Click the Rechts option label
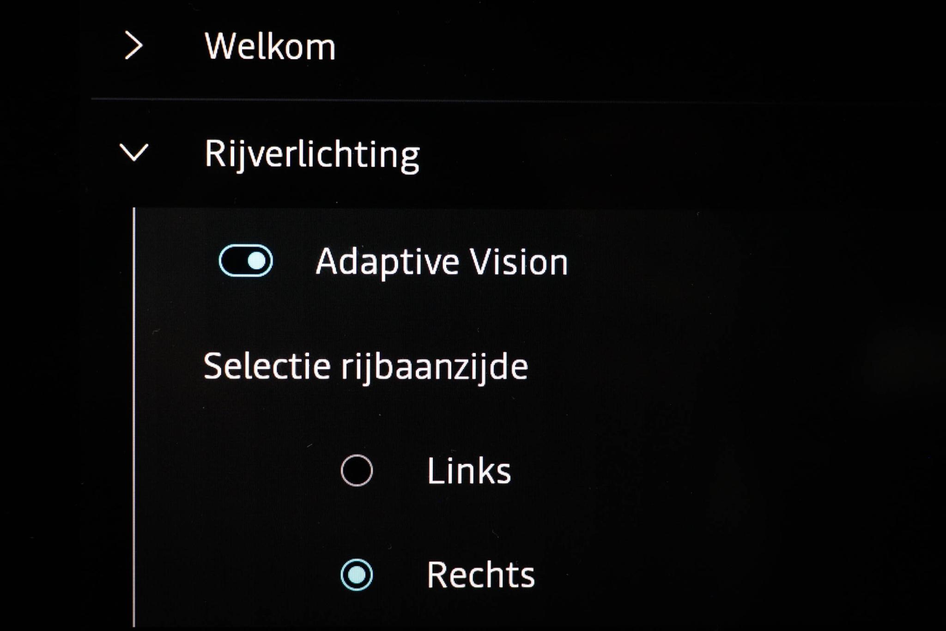This screenshot has width=946, height=631. pos(480,576)
